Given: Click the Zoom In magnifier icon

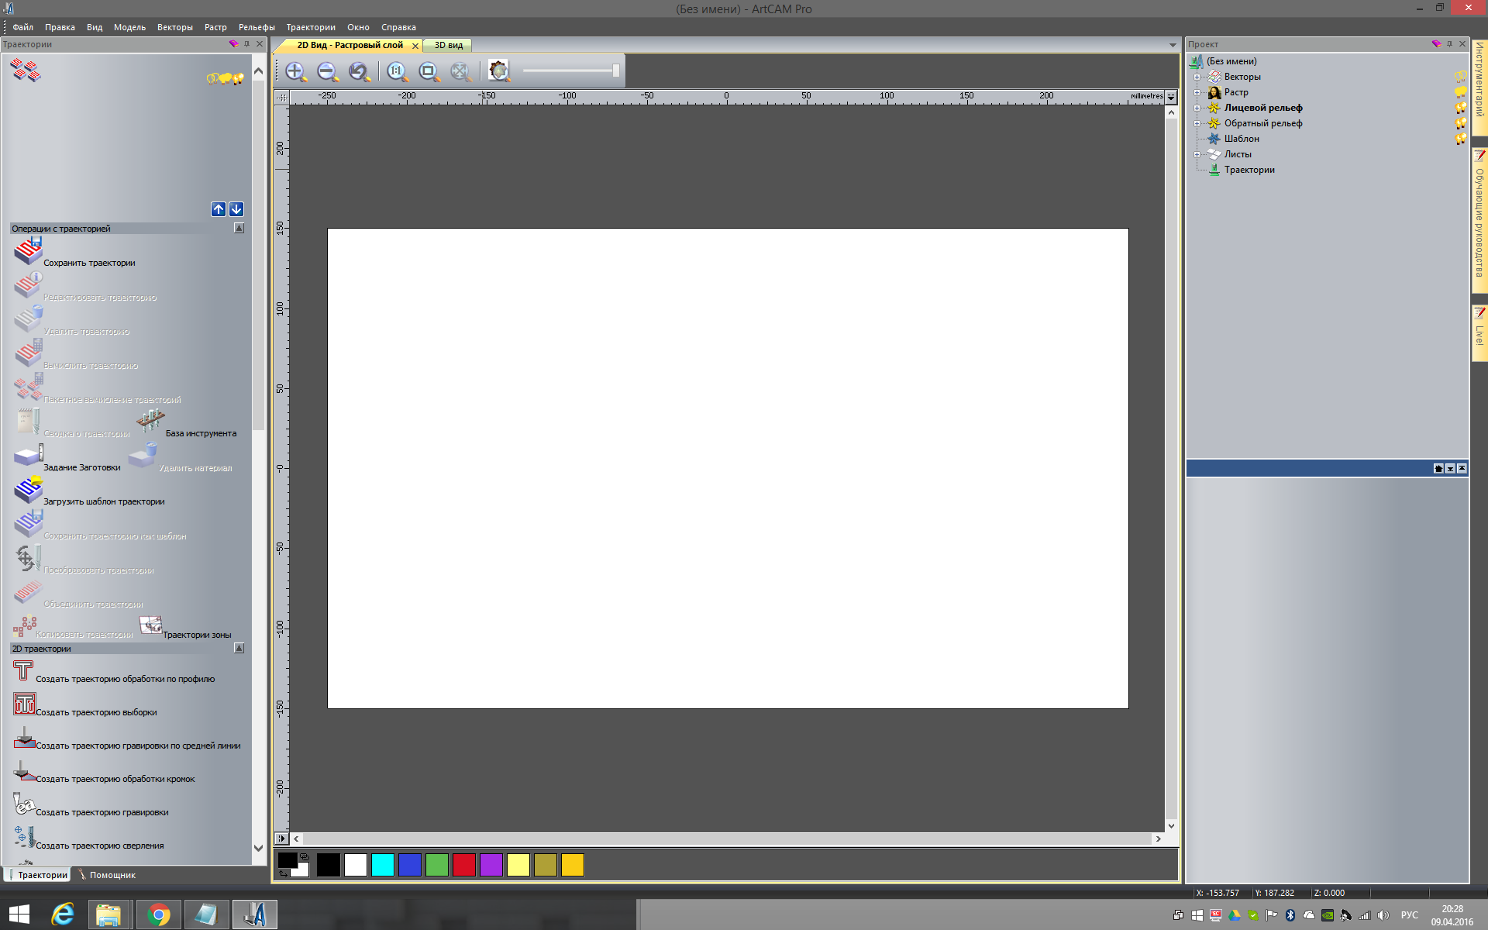Looking at the screenshot, I should pyautogui.click(x=295, y=71).
